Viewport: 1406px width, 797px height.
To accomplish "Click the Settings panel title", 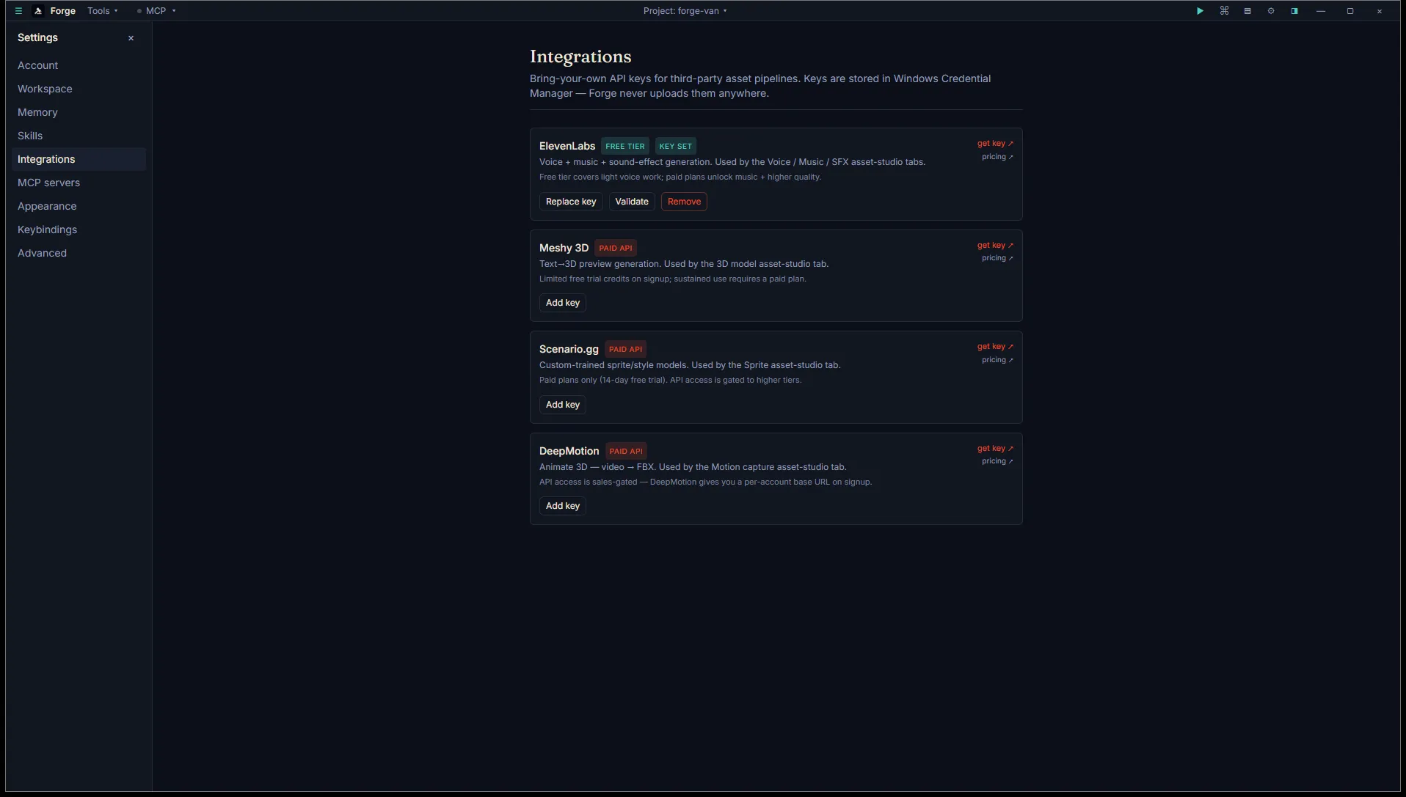I will click(37, 37).
